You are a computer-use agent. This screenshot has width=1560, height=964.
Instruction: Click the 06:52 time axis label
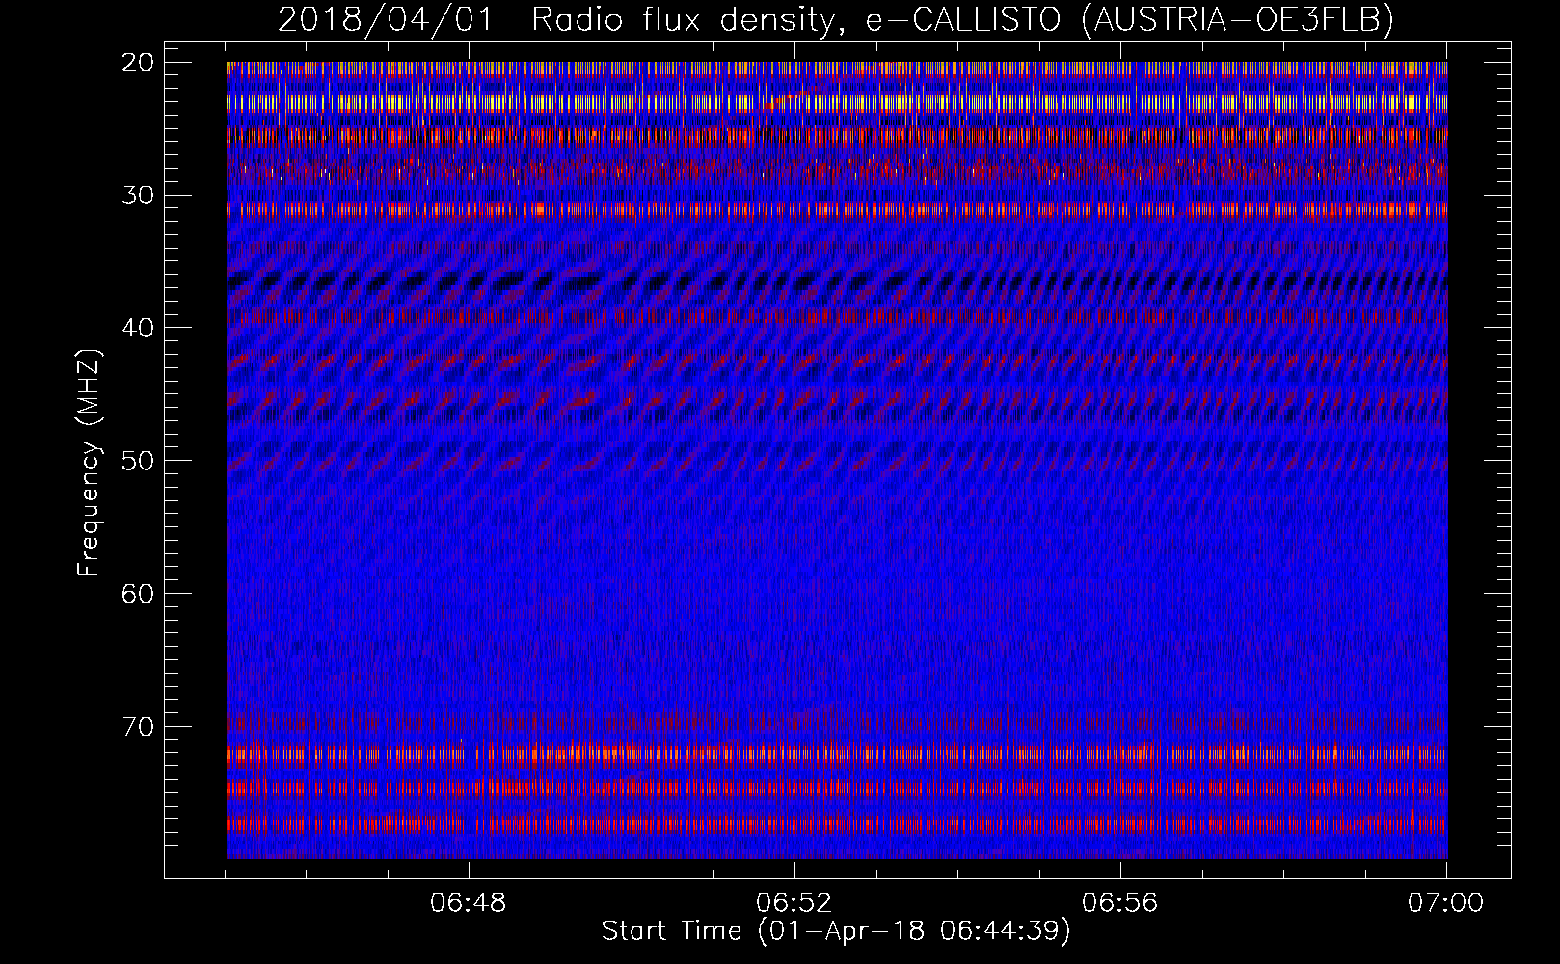point(794,903)
